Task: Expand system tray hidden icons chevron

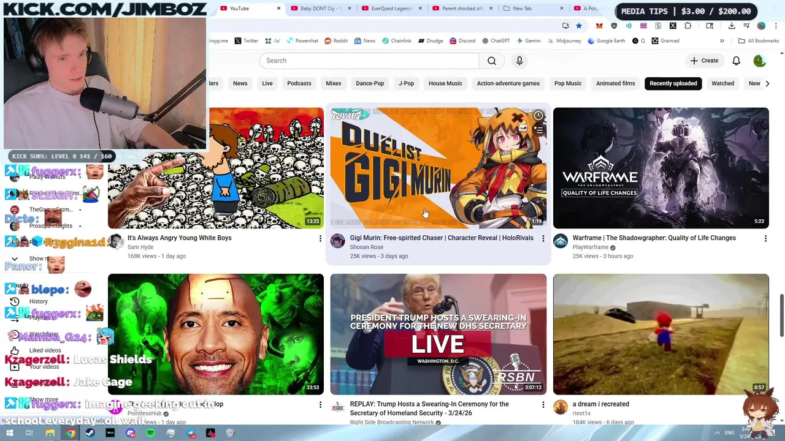Action: [x=718, y=433]
